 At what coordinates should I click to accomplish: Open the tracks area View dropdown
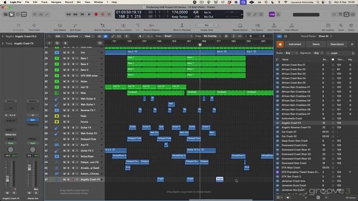coord(88,36)
